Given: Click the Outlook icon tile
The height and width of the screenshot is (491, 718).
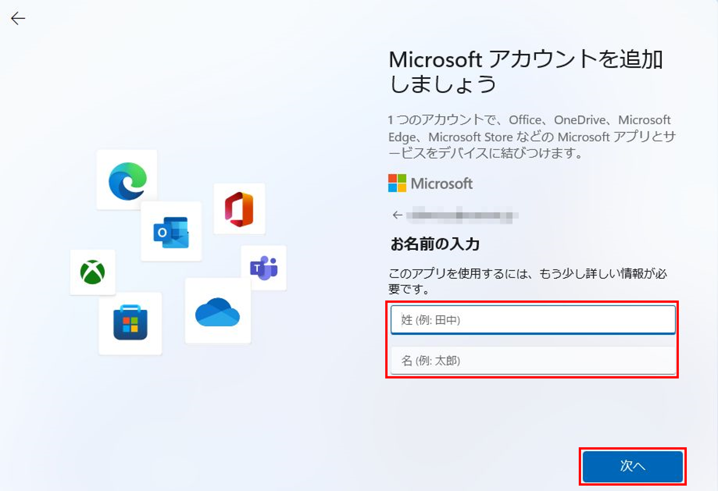Looking at the screenshot, I should [171, 232].
